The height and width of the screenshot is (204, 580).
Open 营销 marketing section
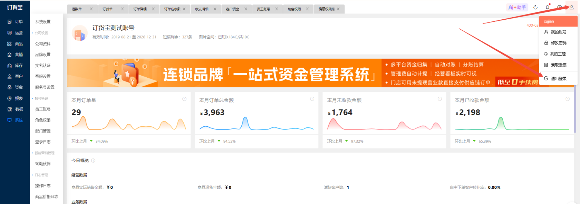click(x=15, y=55)
